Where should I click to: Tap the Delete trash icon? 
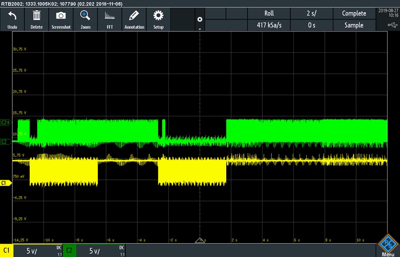tap(36, 20)
